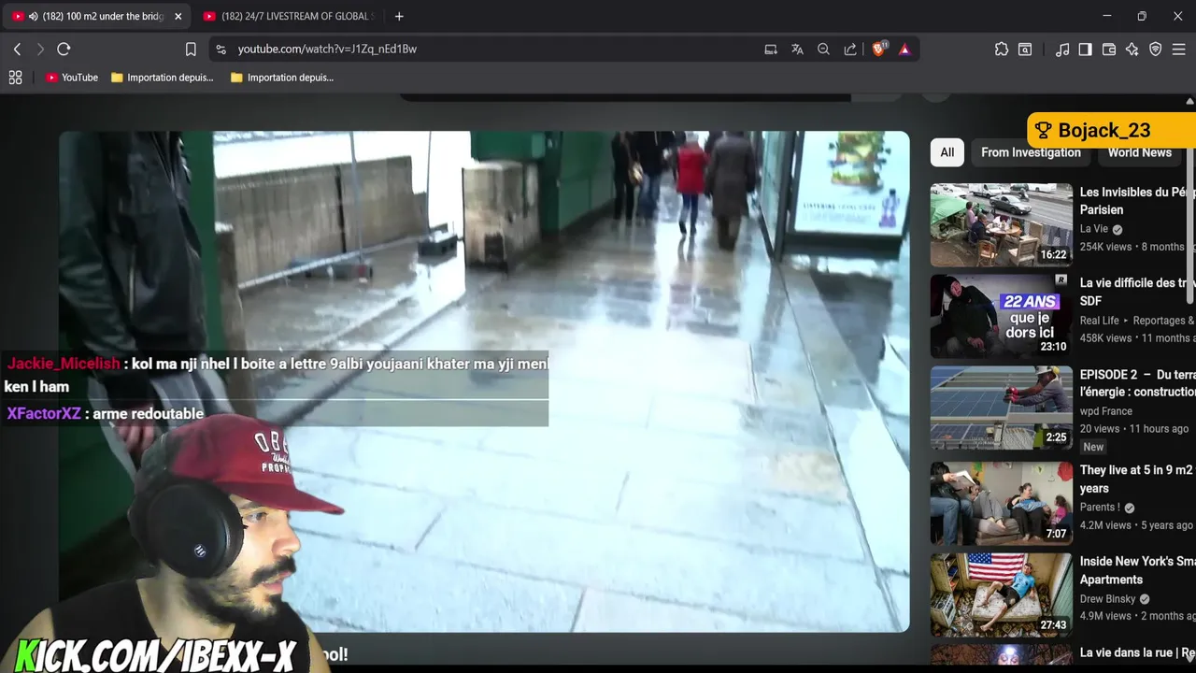This screenshot has height=673, width=1196.
Task: Click 'They live at 5 in 9 m2' title
Action: (x=1136, y=479)
